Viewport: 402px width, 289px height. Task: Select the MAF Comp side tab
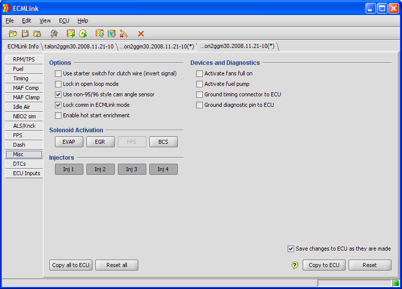[x=25, y=88]
